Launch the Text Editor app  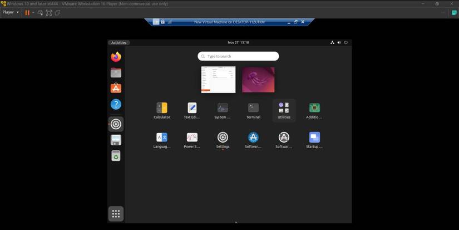point(192,110)
